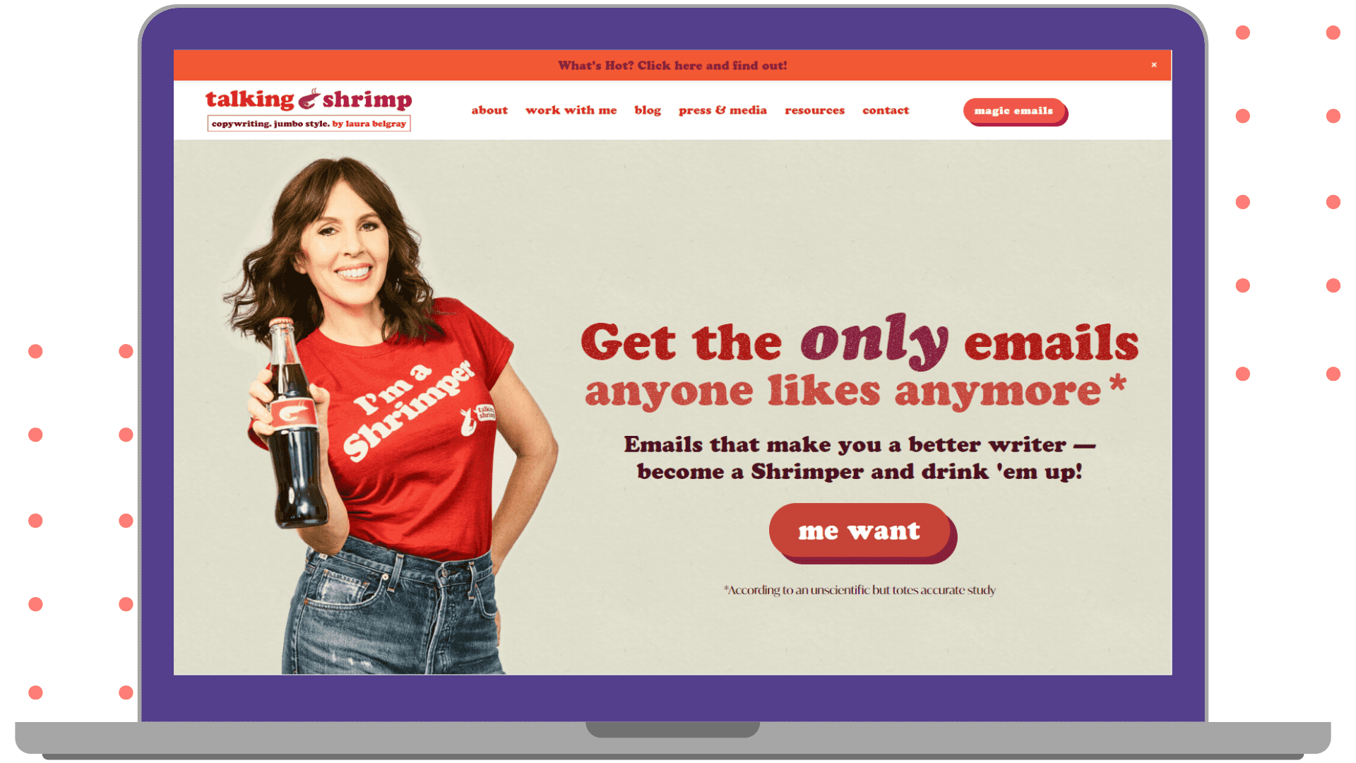Click the magic emails button
This screenshot has width=1356, height=763.
[1014, 111]
